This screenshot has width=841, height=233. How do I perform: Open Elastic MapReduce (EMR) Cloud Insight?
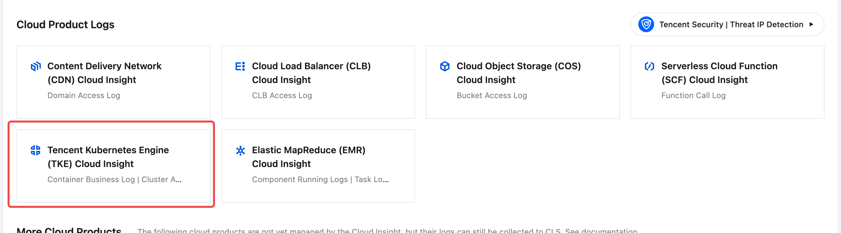tap(309, 157)
